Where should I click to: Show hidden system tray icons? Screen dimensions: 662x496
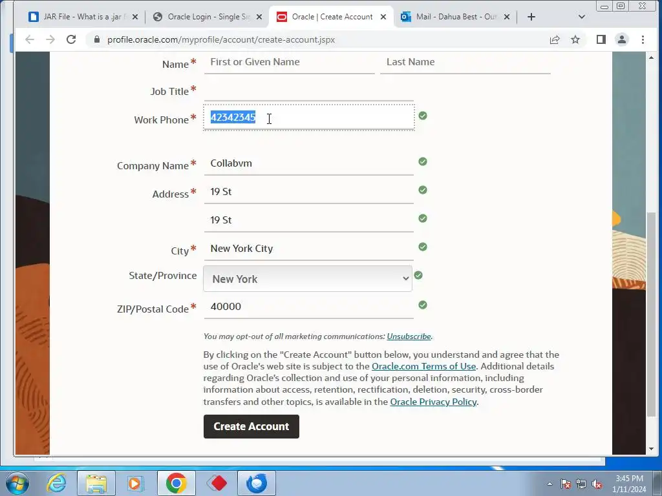coord(550,484)
